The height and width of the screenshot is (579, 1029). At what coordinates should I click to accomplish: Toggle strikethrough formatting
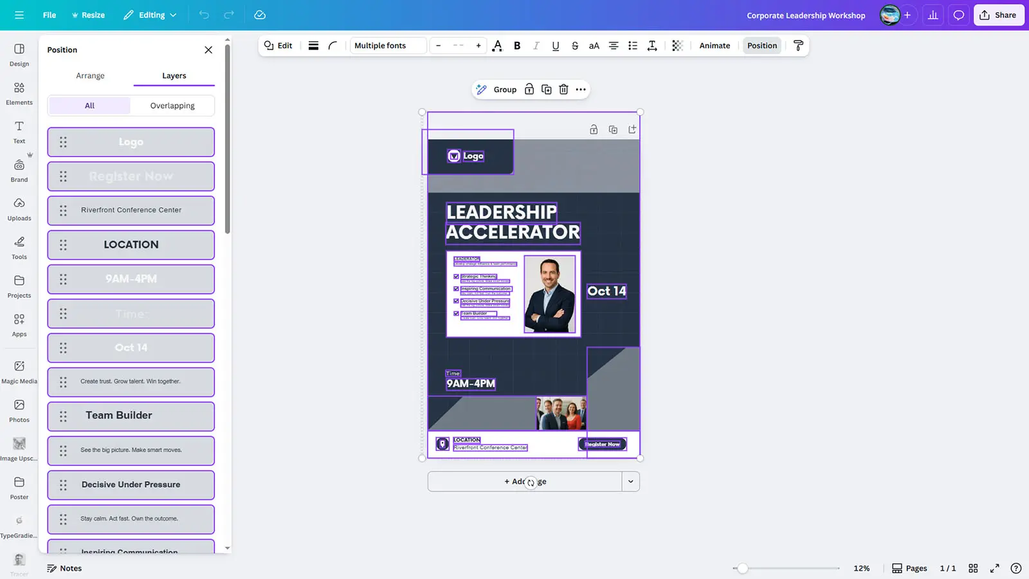pos(575,46)
